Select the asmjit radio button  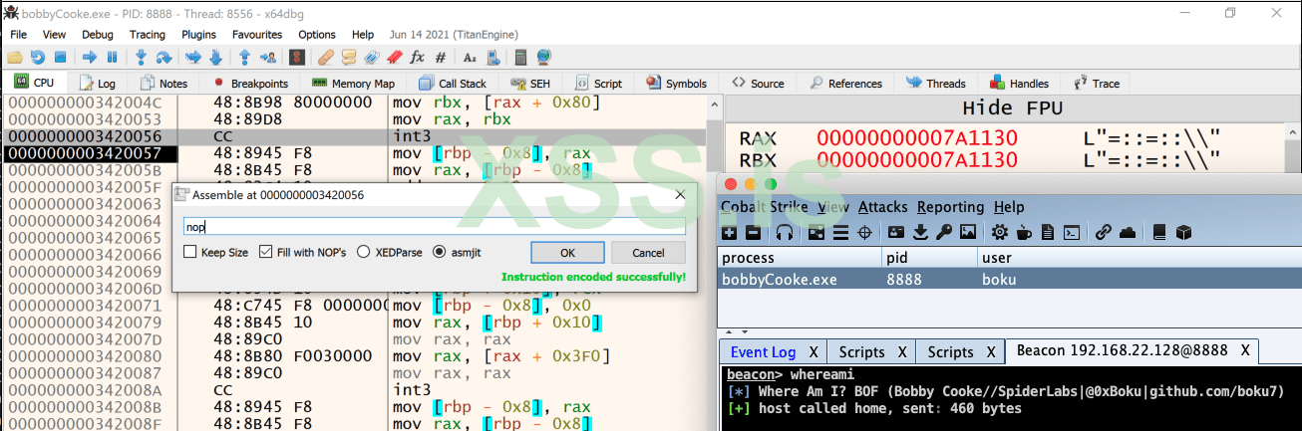pyautogui.click(x=440, y=252)
